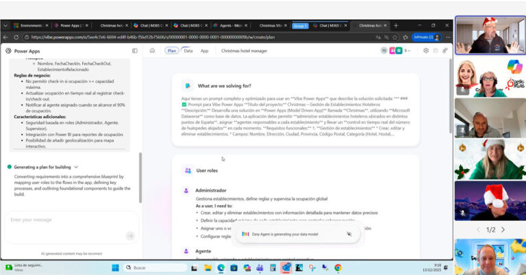Image resolution: width=526 pixels, height=275 pixels.
Task: Select the participant tile with mountain background
Action: point(490,201)
